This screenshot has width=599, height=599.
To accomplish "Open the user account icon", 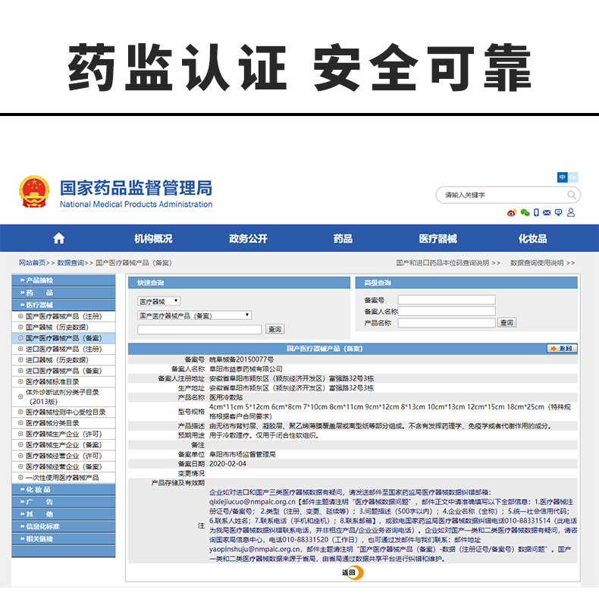I will 571,213.
